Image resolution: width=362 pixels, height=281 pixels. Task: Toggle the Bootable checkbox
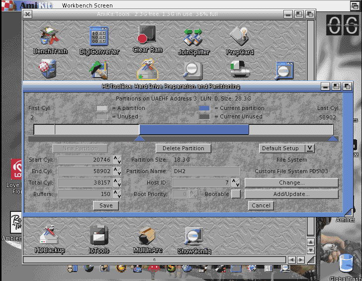click(236, 194)
